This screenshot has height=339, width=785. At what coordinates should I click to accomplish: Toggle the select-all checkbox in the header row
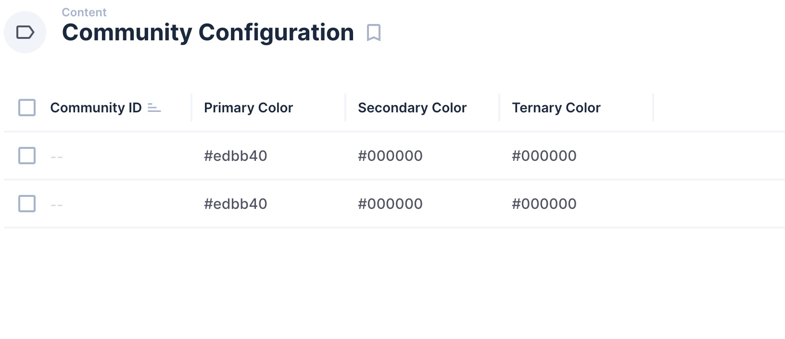27,108
